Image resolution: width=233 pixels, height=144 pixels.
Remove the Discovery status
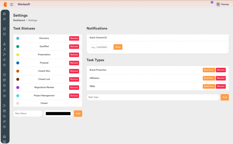coord(74,38)
